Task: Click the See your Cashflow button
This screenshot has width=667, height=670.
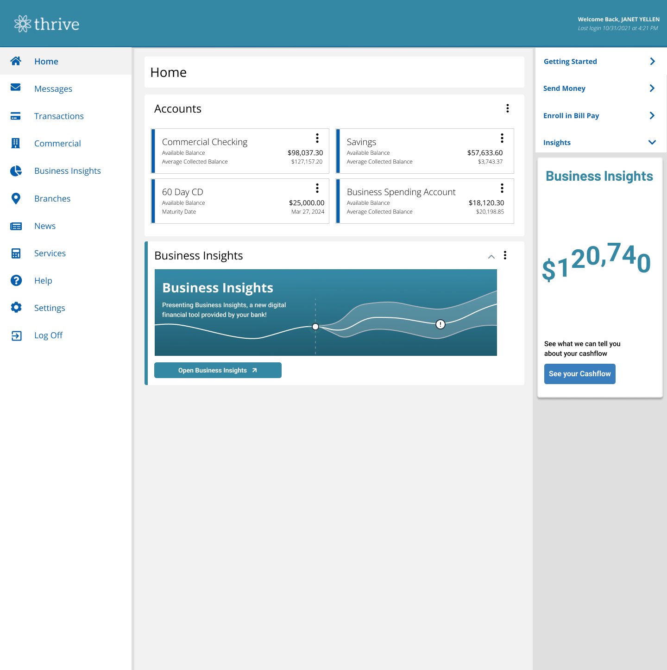Action: [580, 374]
